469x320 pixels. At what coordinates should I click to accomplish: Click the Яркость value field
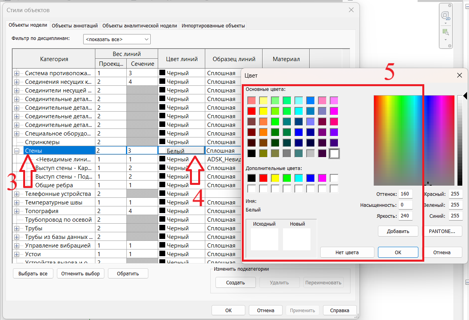(x=405, y=215)
